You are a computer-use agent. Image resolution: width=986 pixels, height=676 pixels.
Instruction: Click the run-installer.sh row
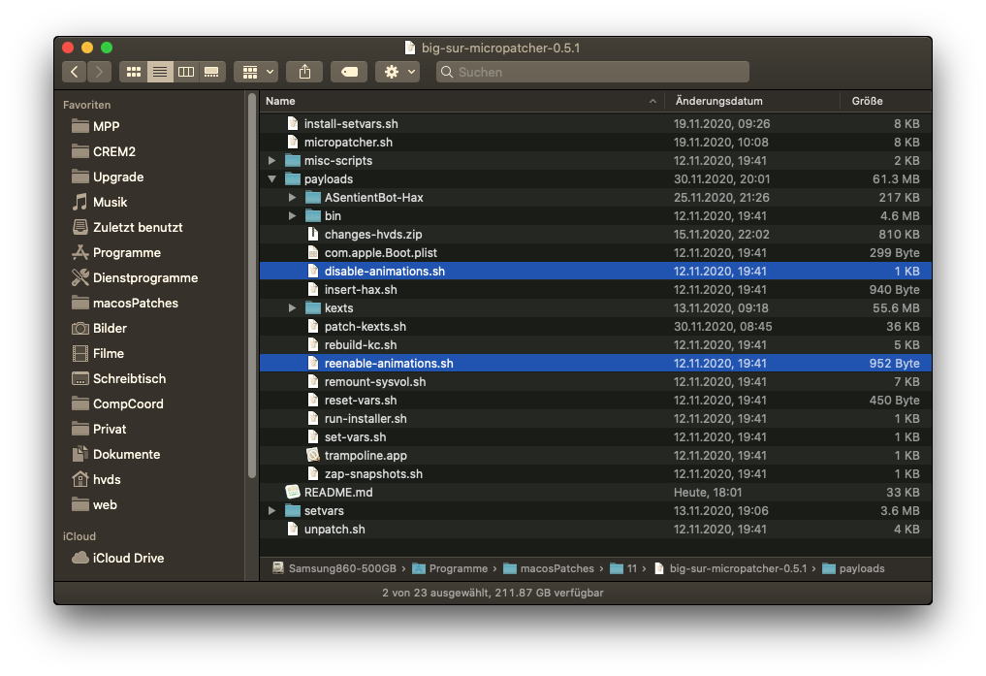click(595, 418)
